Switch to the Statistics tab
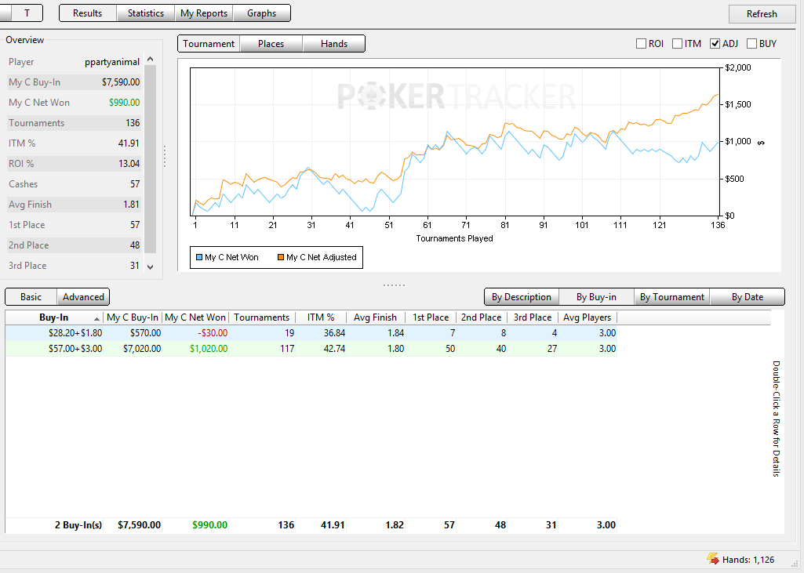The width and height of the screenshot is (804, 573). tap(146, 13)
